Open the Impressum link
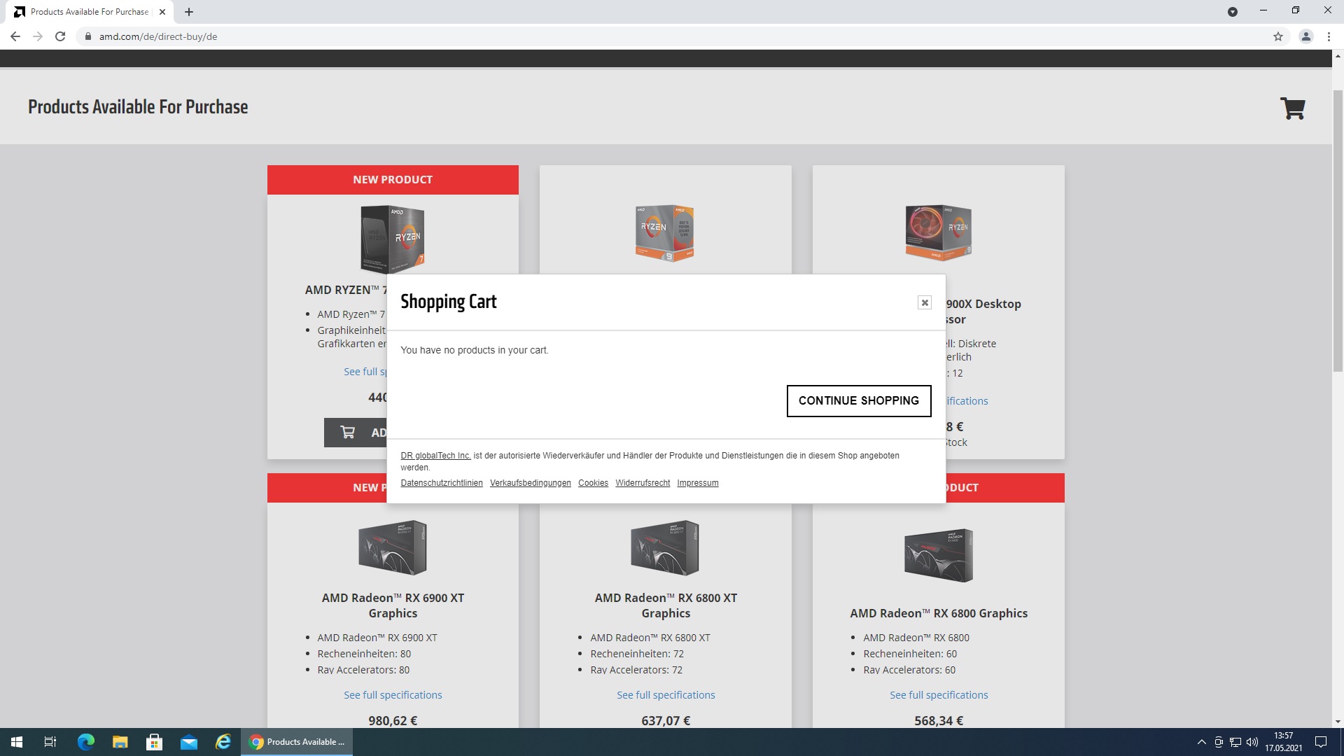Viewport: 1344px width, 756px height. tap(697, 483)
